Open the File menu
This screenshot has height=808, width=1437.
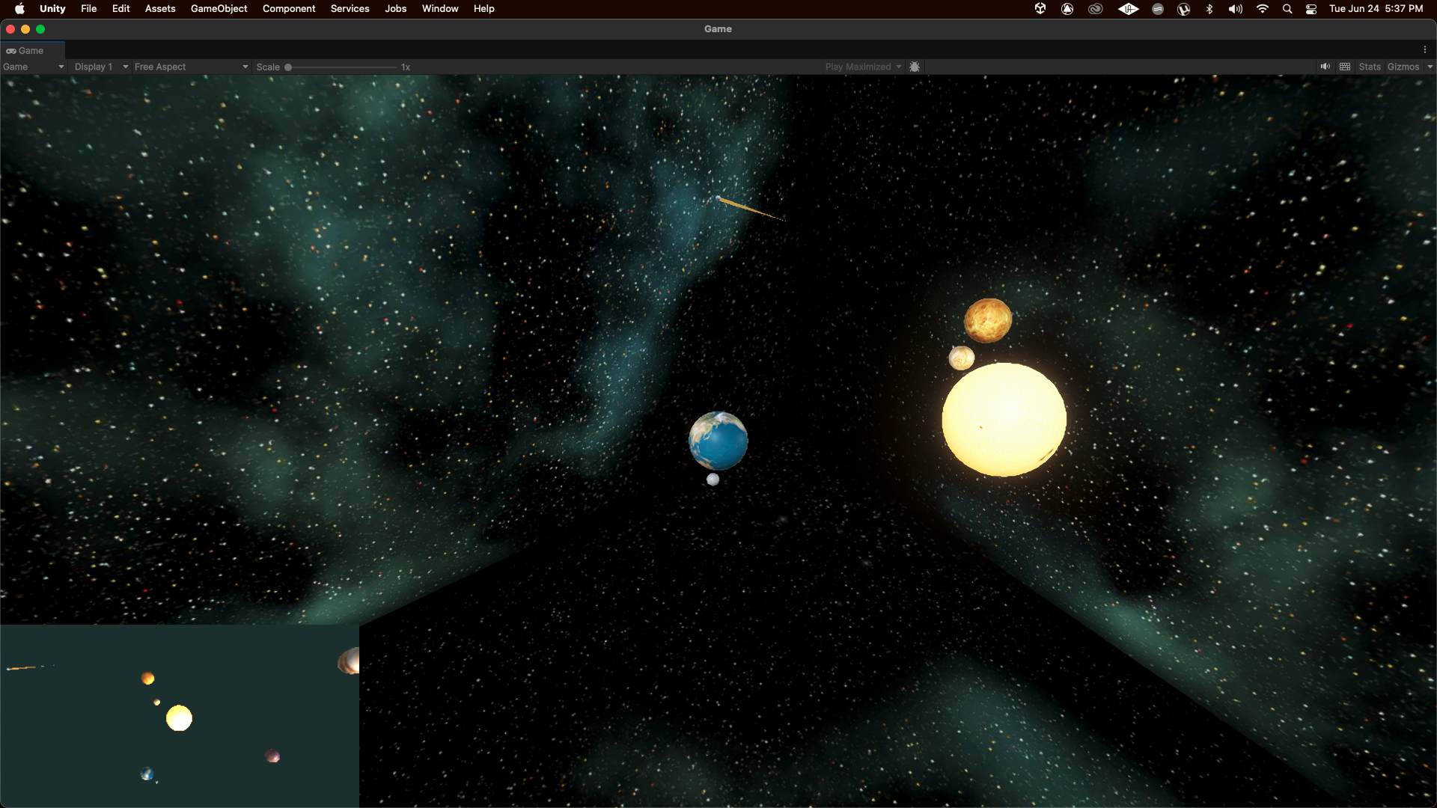pos(89,9)
